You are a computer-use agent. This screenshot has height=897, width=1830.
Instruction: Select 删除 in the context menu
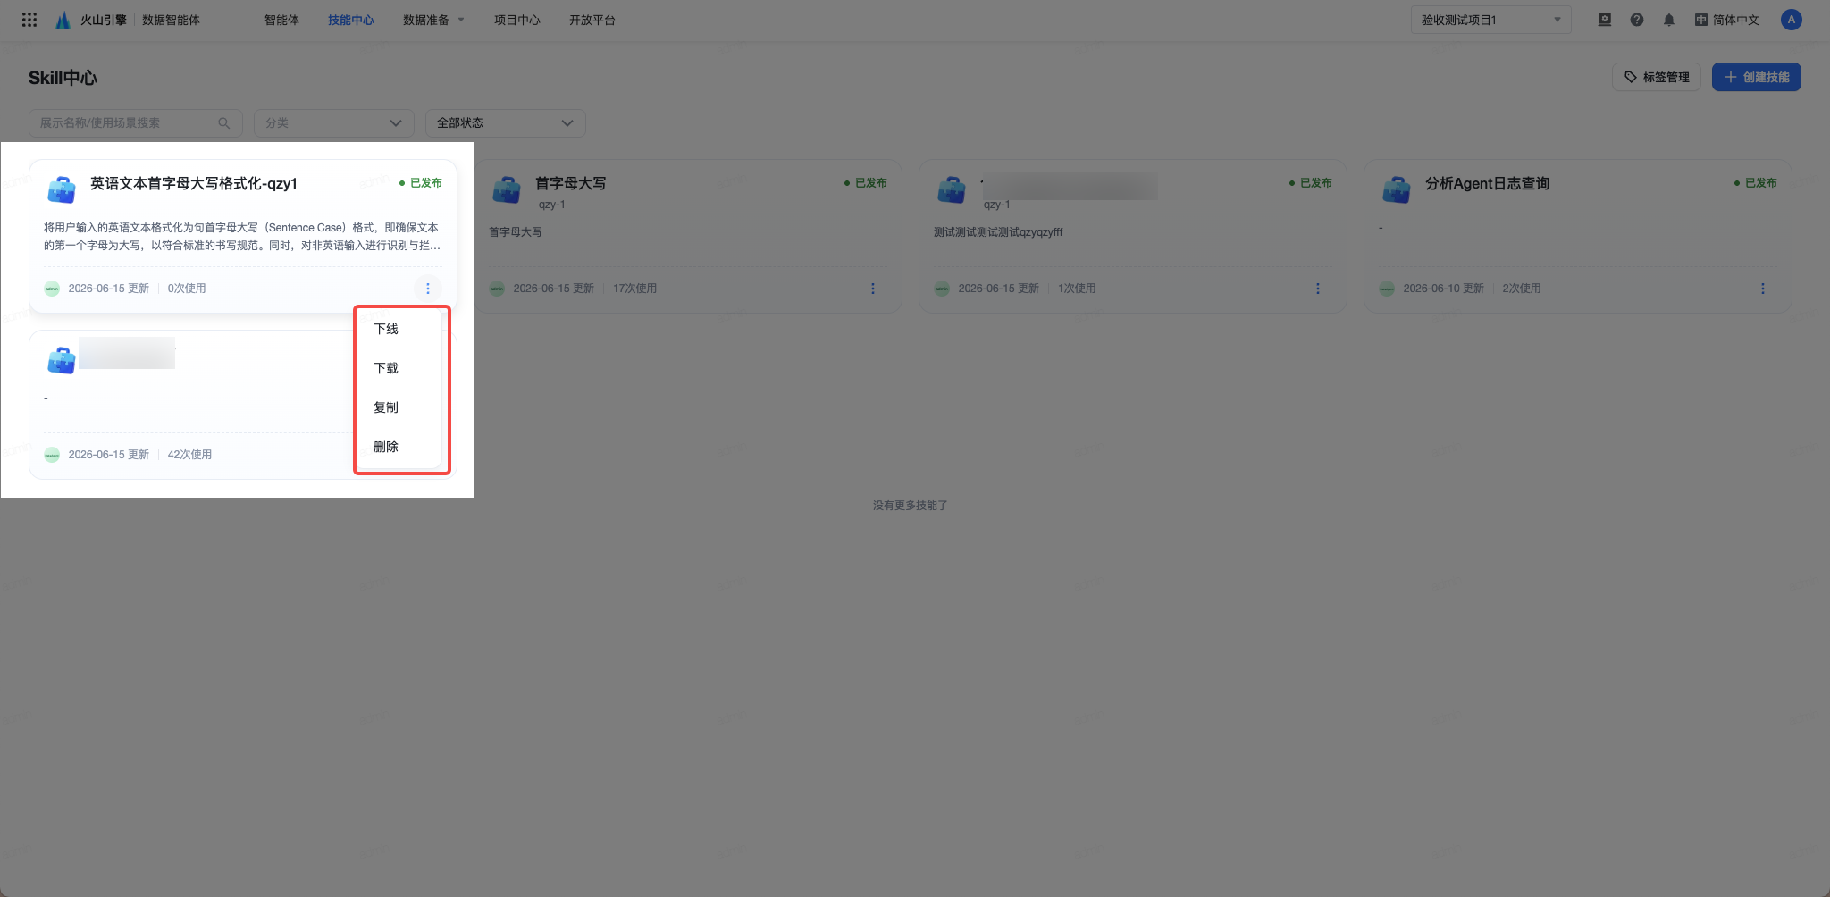click(x=386, y=447)
